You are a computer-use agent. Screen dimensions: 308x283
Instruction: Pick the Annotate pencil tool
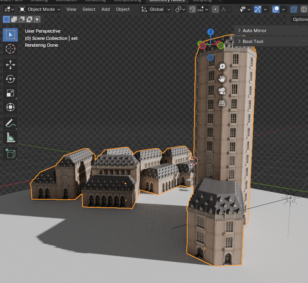tap(10, 123)
